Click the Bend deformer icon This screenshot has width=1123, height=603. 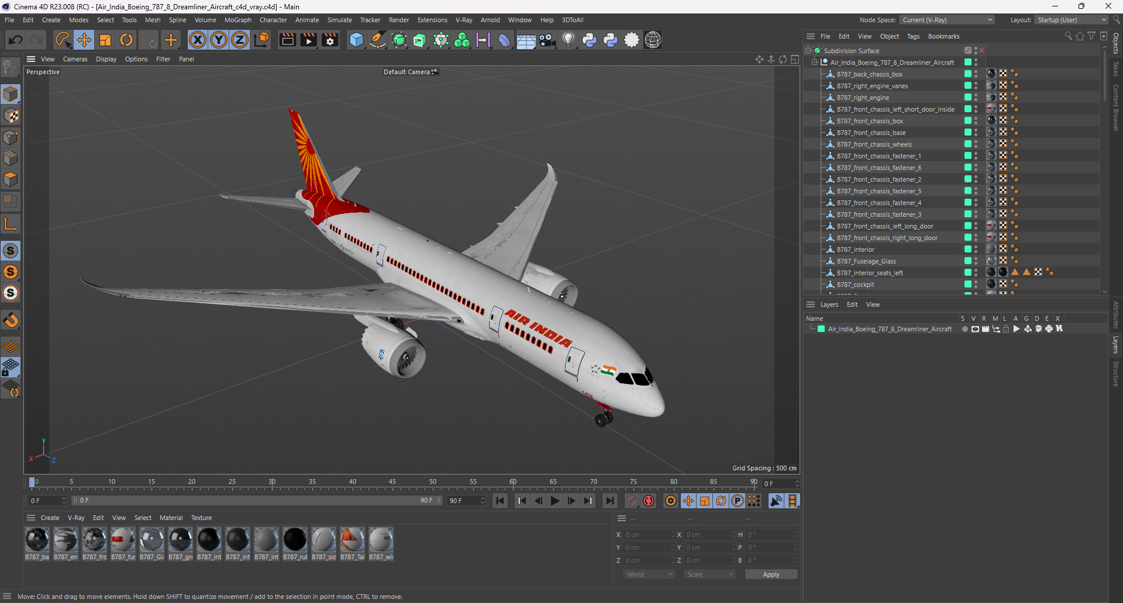(504, 40)
